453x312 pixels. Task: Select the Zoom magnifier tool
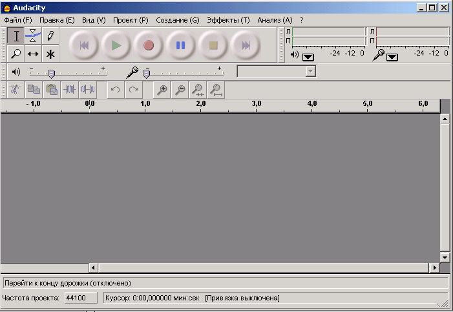16,54
